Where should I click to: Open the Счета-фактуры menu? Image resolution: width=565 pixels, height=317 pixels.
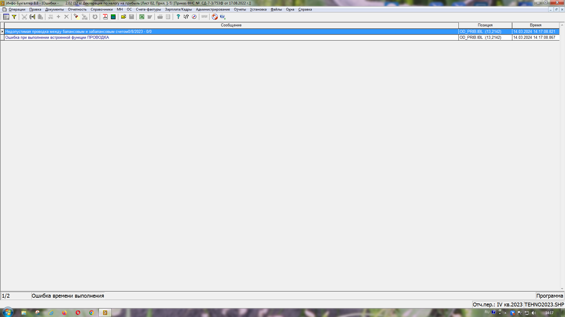point(148,9)
